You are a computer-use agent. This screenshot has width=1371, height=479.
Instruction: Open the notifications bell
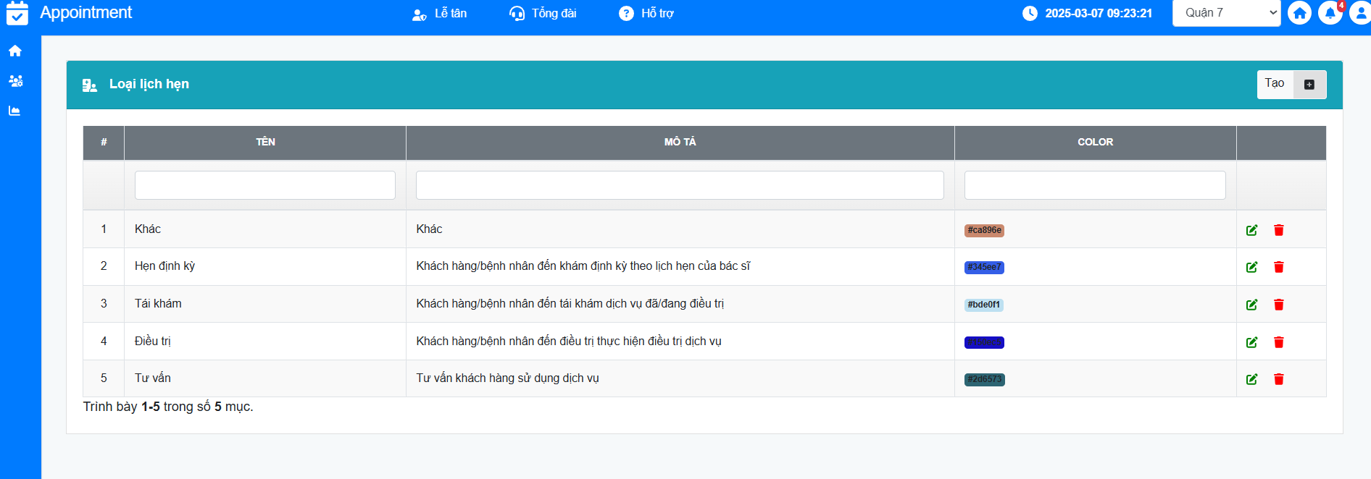tap(1330, 13)
